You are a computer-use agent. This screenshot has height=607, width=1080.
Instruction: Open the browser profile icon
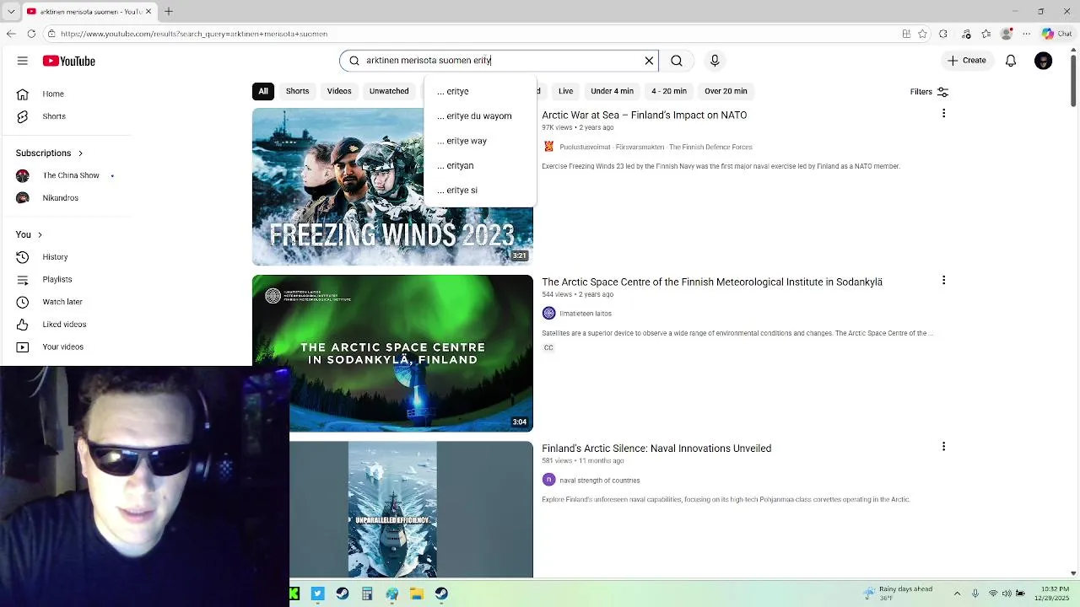[1006, 34]
